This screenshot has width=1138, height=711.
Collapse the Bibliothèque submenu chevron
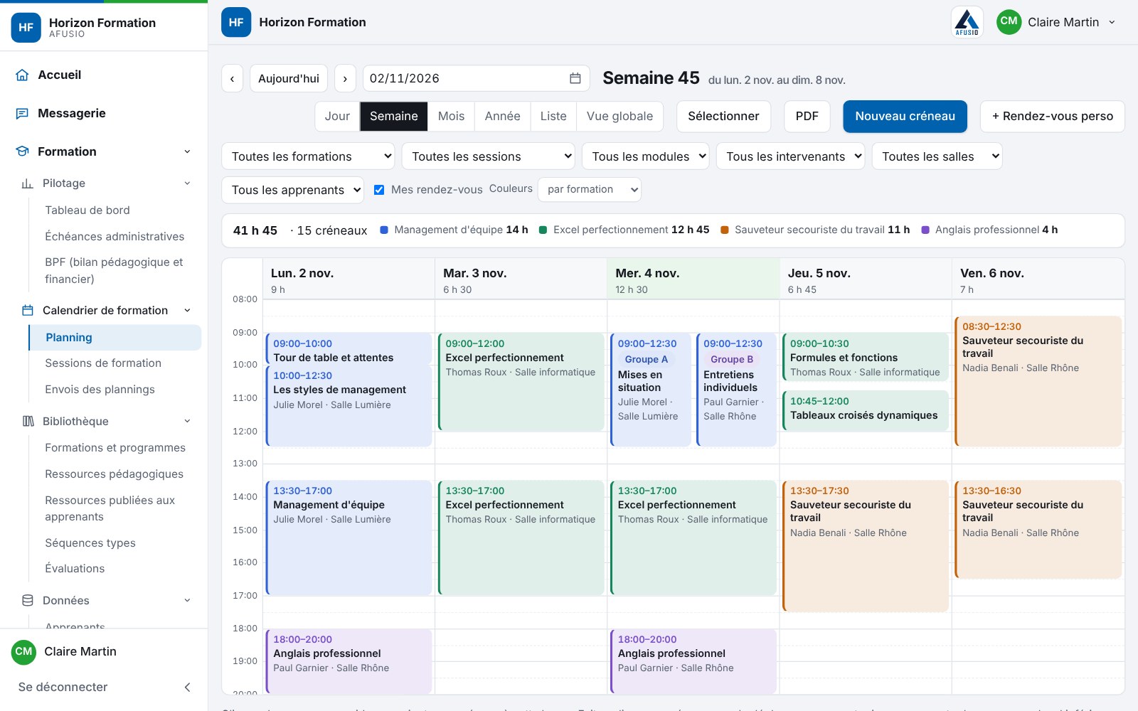pyautogui.click(x=187, y=421)
